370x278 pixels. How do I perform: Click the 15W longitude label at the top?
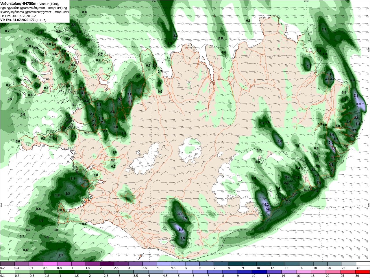306,1
